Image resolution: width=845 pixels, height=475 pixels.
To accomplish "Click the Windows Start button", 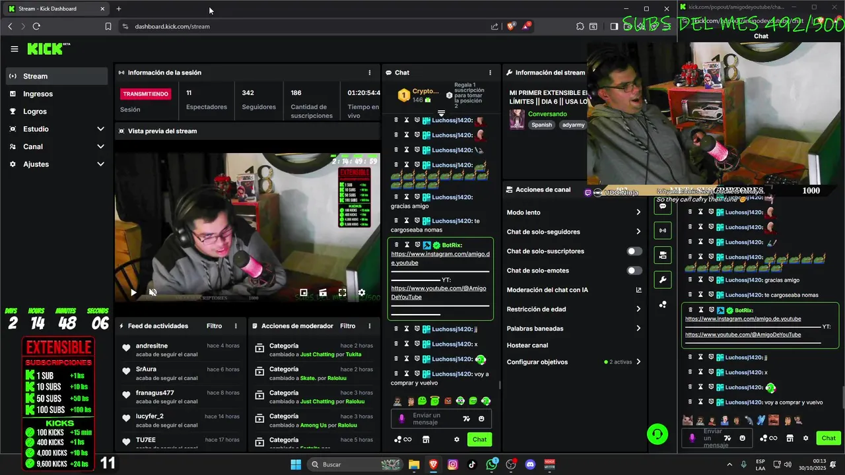I will pyautogui.click(x=296, y=464).
